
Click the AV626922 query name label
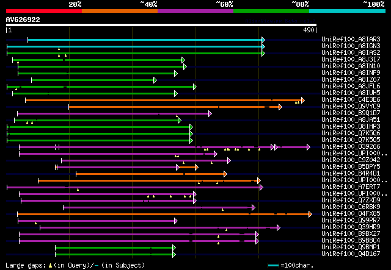pos(23,20)
